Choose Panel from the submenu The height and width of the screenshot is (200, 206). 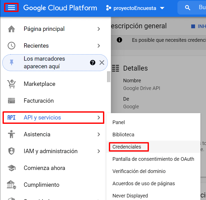tap(153, 122)
